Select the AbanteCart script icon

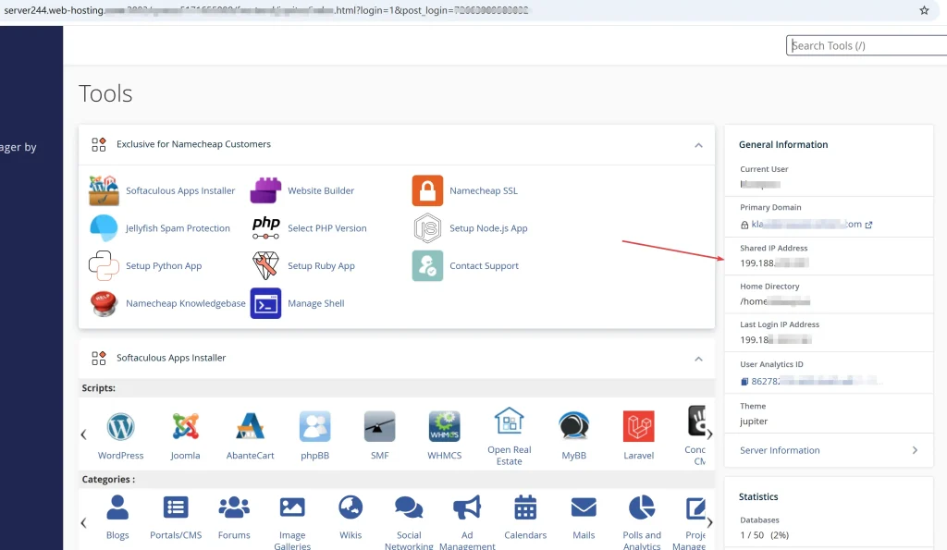(250, 427)
